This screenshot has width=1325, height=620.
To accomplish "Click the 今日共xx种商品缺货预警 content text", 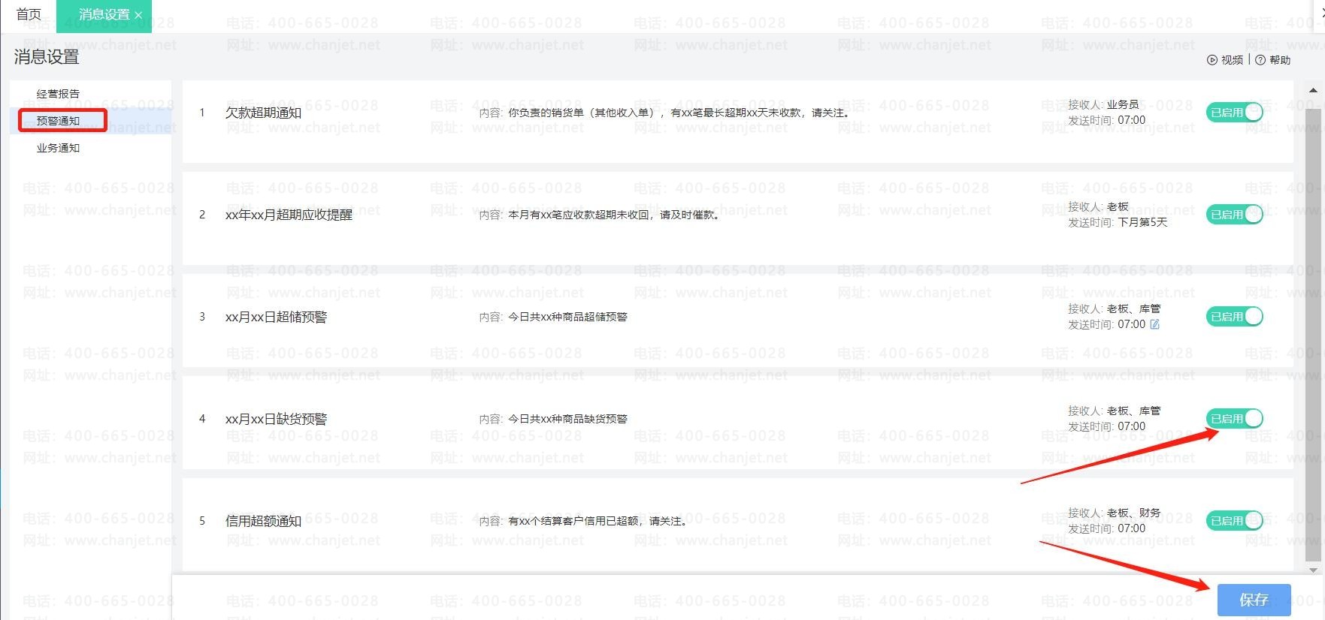I will point(567,419).
